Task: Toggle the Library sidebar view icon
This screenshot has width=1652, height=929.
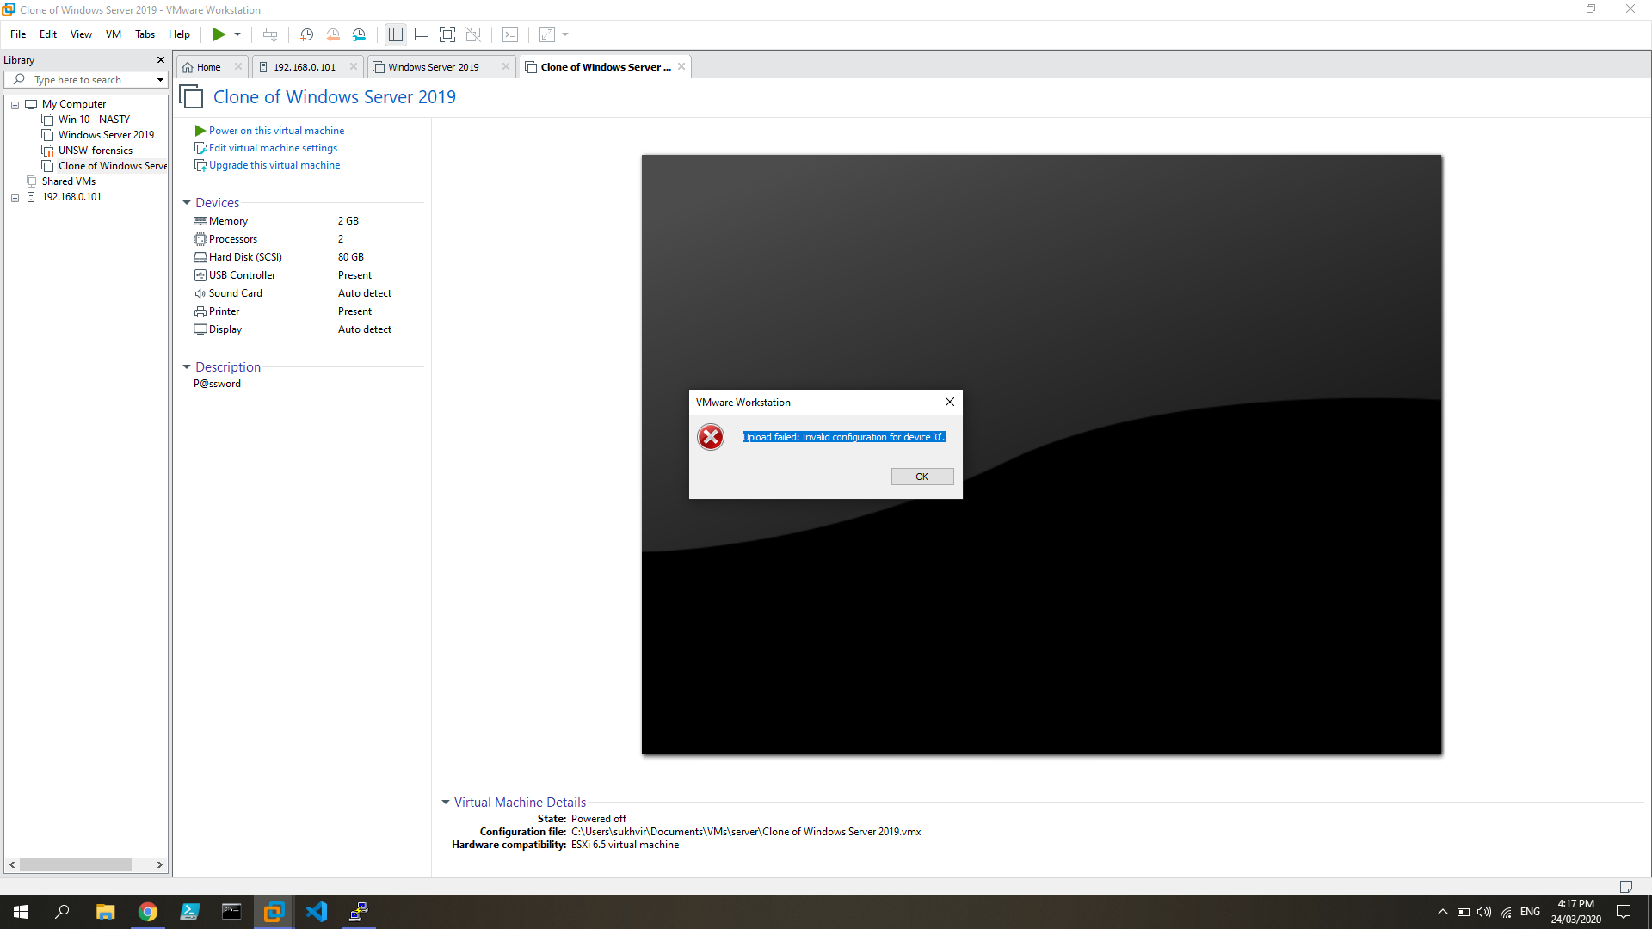Action: click(396, 34)
